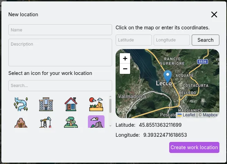227x164 pixels.
Task: Close the New location dialog
Action: (214, 15)
